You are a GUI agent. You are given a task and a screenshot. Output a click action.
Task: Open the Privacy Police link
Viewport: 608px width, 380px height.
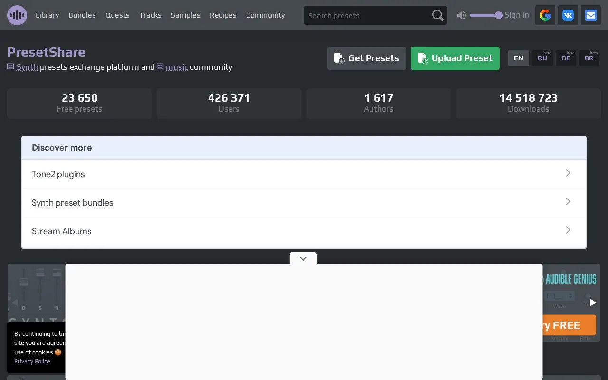tap(32, 361)
